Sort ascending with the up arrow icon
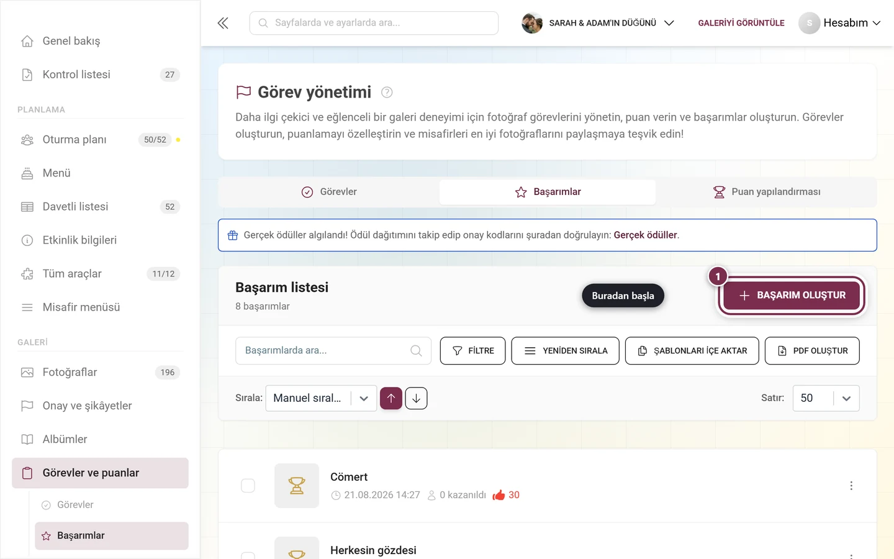The width and height of the screenshot is (894, 559). [391, 398]
